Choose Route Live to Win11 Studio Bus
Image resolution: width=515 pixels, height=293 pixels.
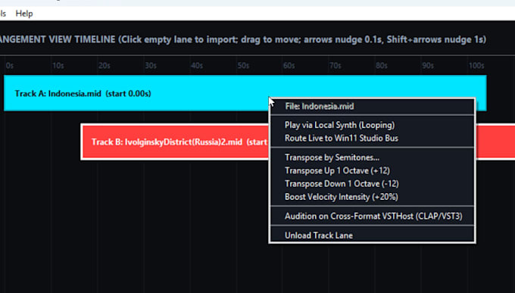point(372,139)
